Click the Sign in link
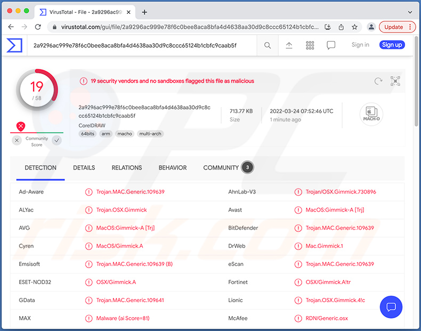421x331 pixels. point(360,45)
